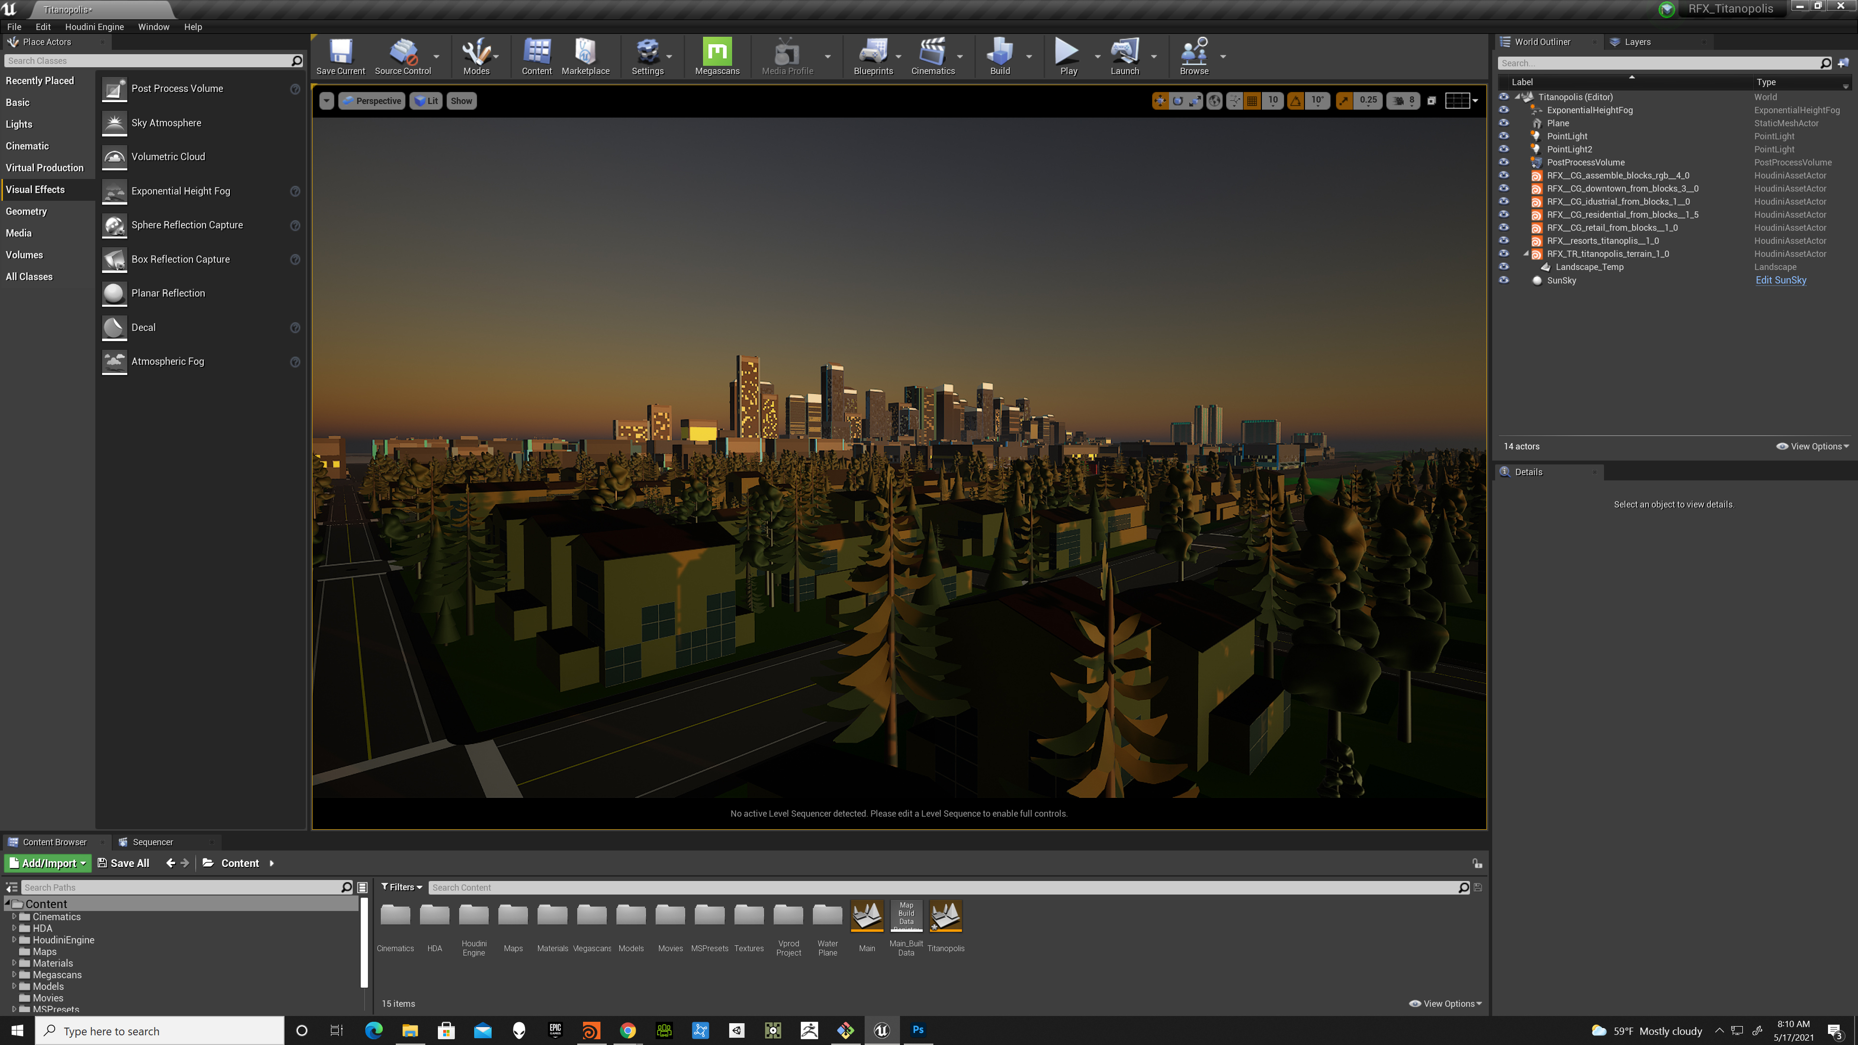Toggle visibility of PostProcessVolume
The height and width of the screenshot is (1045, 1858).
tap(1504, 162)
